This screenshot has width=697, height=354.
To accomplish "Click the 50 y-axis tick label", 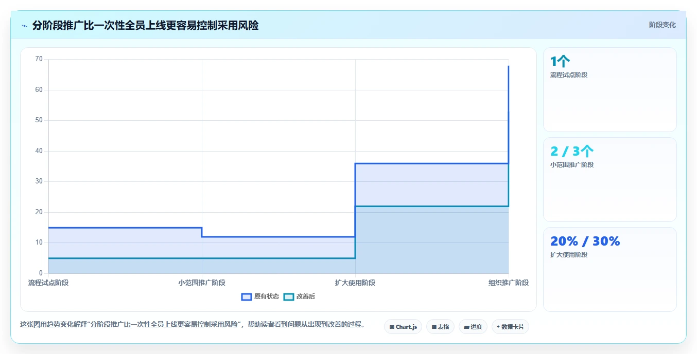I will click(39, 120).
